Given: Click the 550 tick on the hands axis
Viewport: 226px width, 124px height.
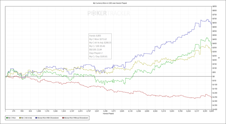Looking at the screenshot, I should pyautogui.click(x=22, y=111).
